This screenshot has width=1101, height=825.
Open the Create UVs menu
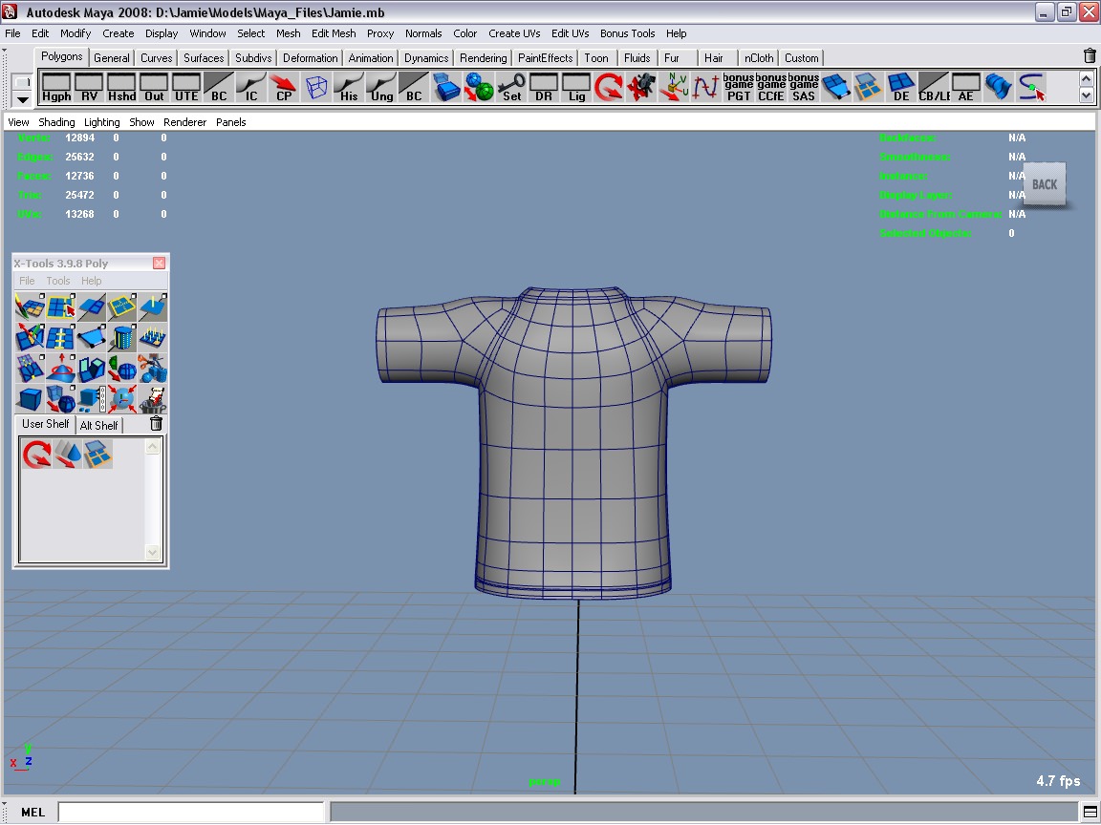coord(514,33)
